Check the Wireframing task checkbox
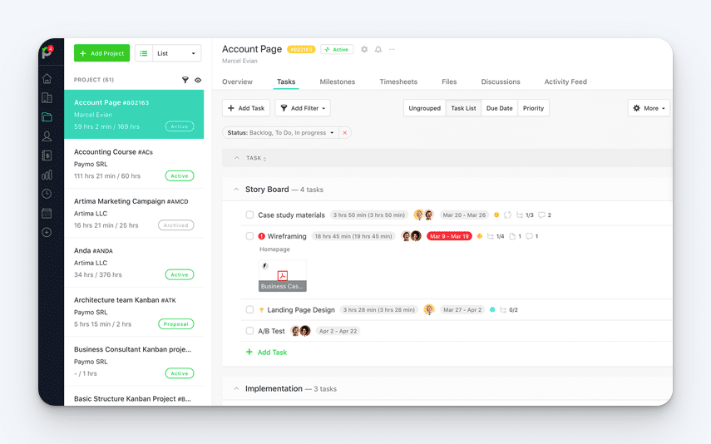 [249, 236]
